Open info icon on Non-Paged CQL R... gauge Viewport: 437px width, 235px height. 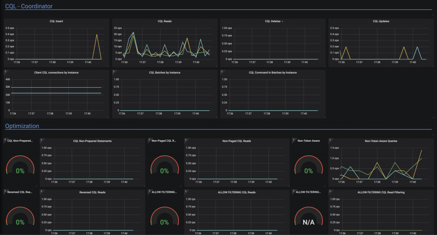[149, 140]
